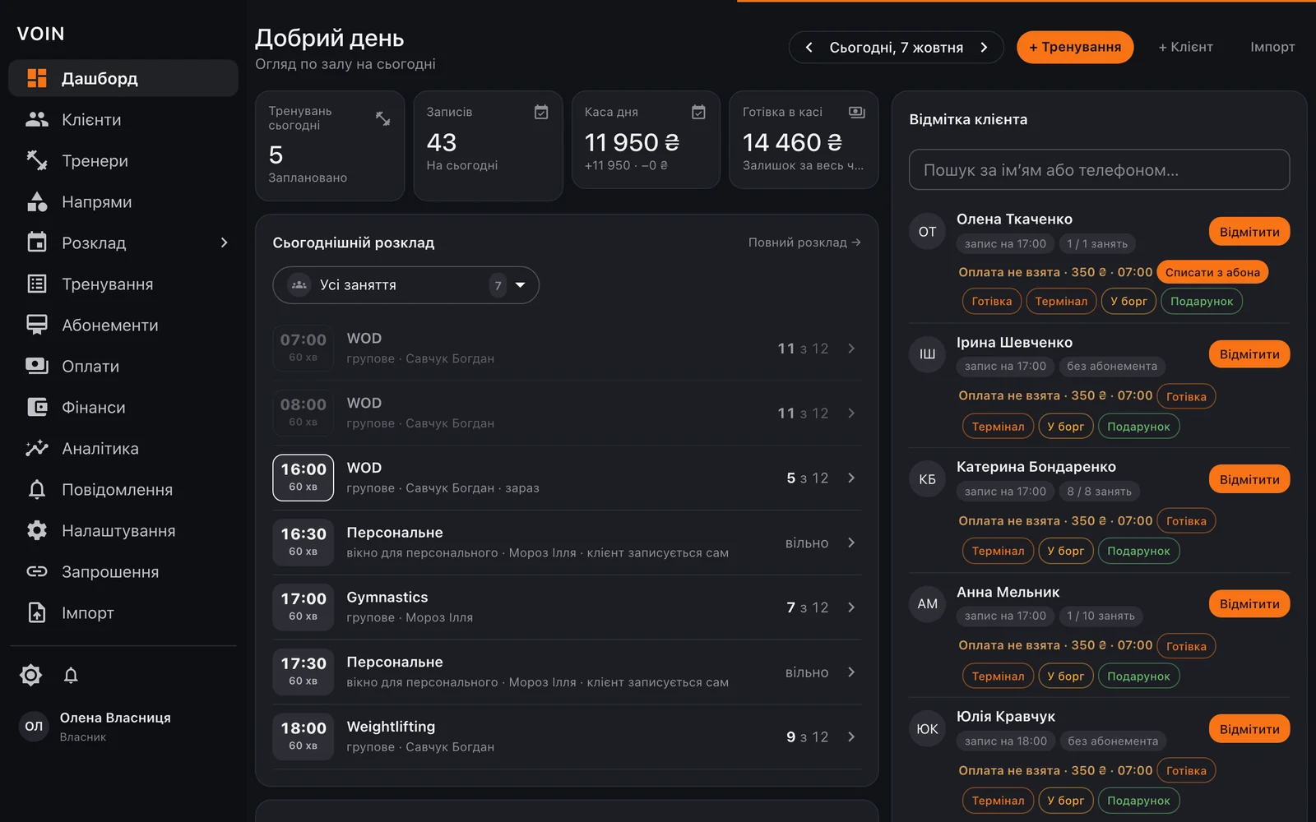Screen dimensions: 1316x822
Task: Expand the Розклад submenu arrow
Action: [x=224, y=242]
